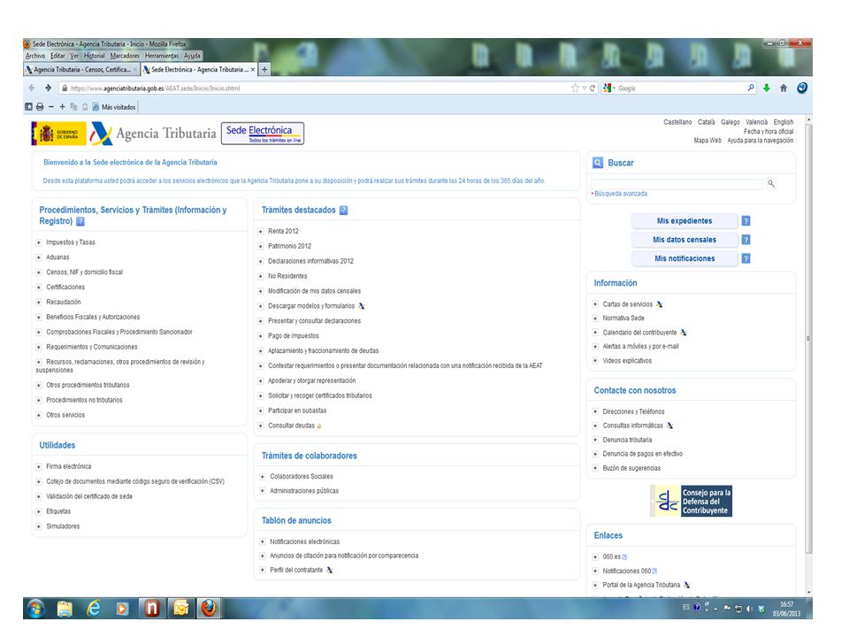Click the Agencia Tributaria logo

pos(153,134)
